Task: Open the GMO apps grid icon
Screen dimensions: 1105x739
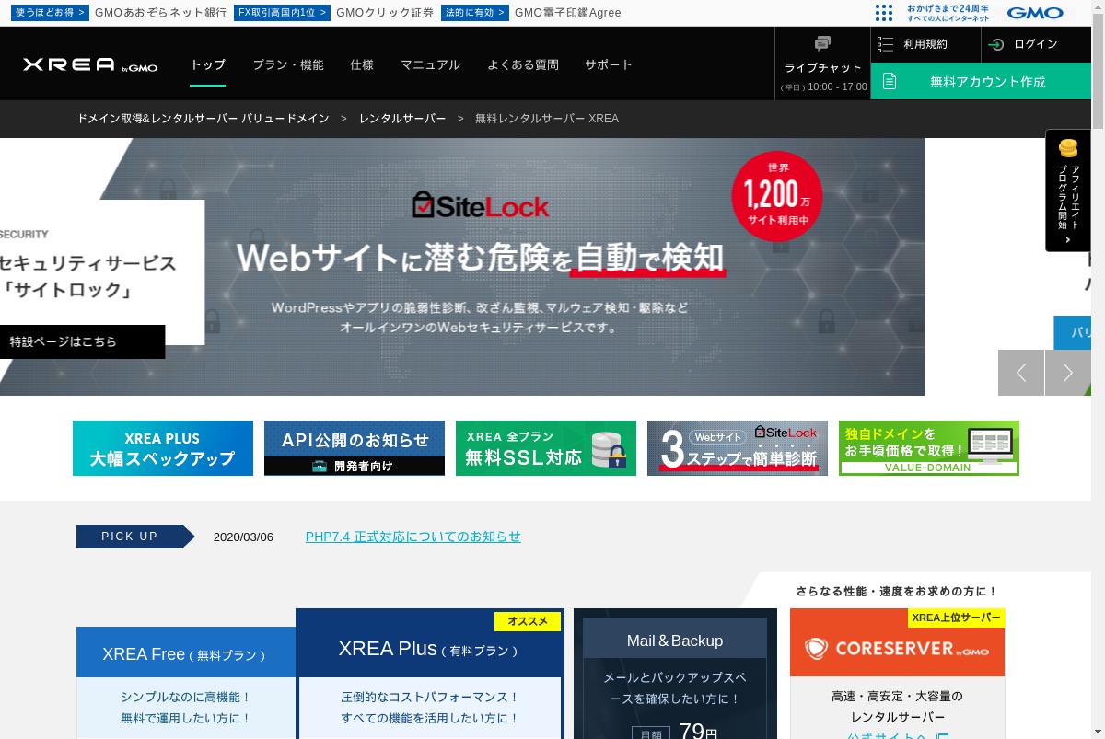Action: [x=884, y=13]
